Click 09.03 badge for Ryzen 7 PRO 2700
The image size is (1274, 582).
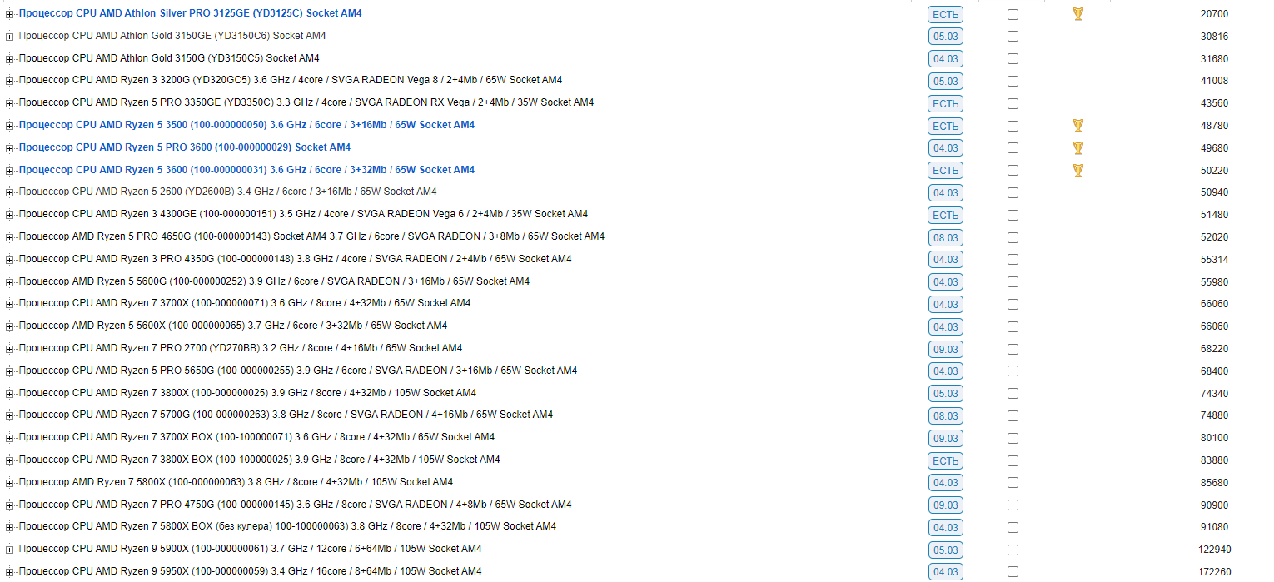pos(945,349)
